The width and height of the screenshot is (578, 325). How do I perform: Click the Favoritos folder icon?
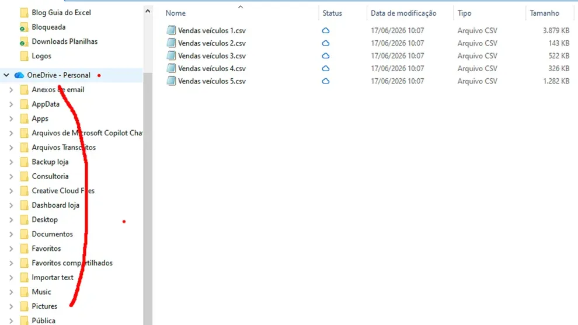[25, 249]
